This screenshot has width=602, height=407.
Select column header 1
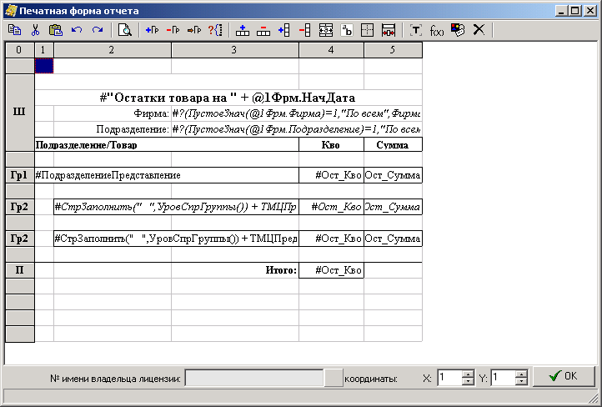tap(44, 50)
